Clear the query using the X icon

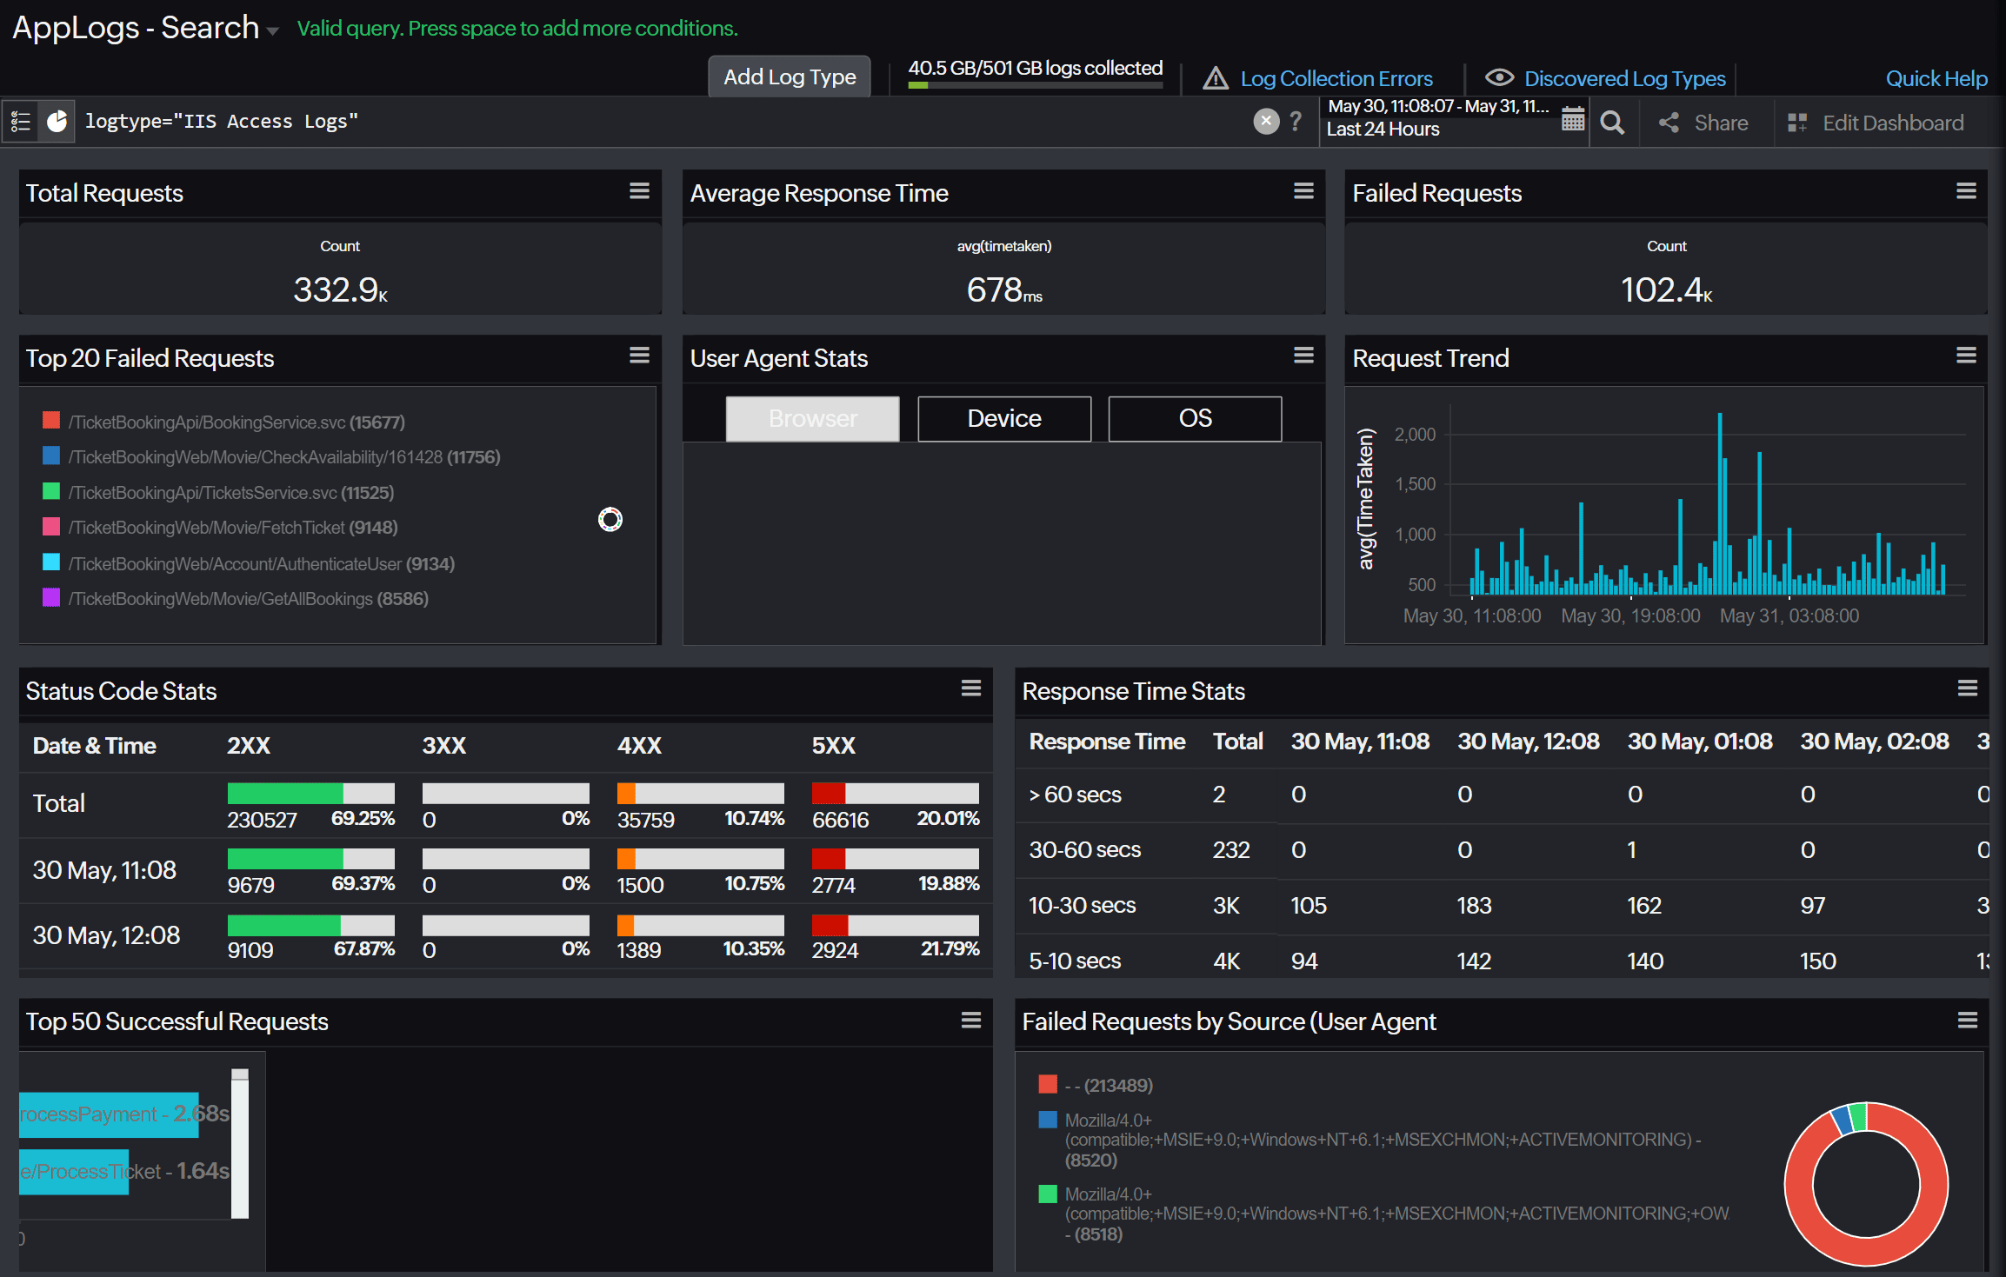click(x=1265, y=121)
